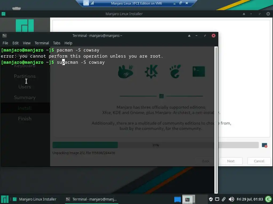Maximize the Terminal window
The width and height of the screenshot is (273, 204).
[x=205, y=36]
